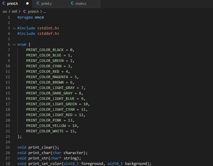Click the C file icon on print.c tab
213x166 pixels.
tap(38, 4)
